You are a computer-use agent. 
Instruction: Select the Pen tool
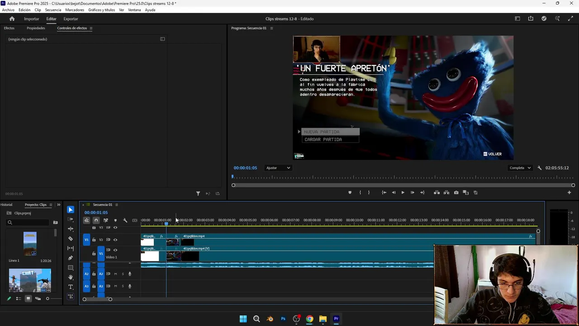click(71, 258)
